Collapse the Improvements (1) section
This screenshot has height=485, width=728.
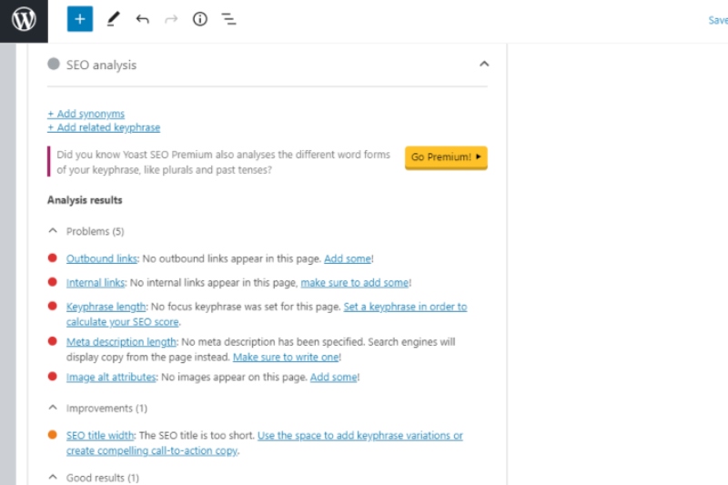click(x=53, y=408)
